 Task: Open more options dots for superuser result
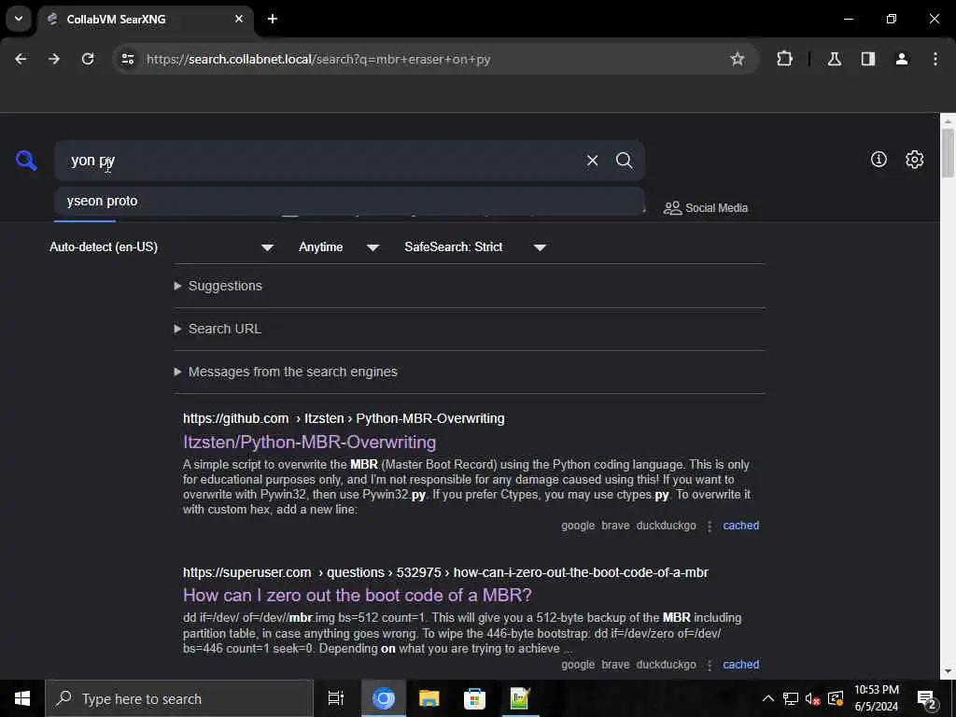click(x=710, y=665)
